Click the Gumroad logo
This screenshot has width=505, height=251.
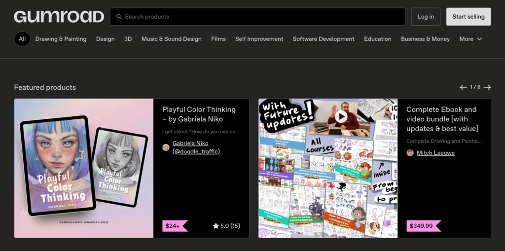[59, 17]
